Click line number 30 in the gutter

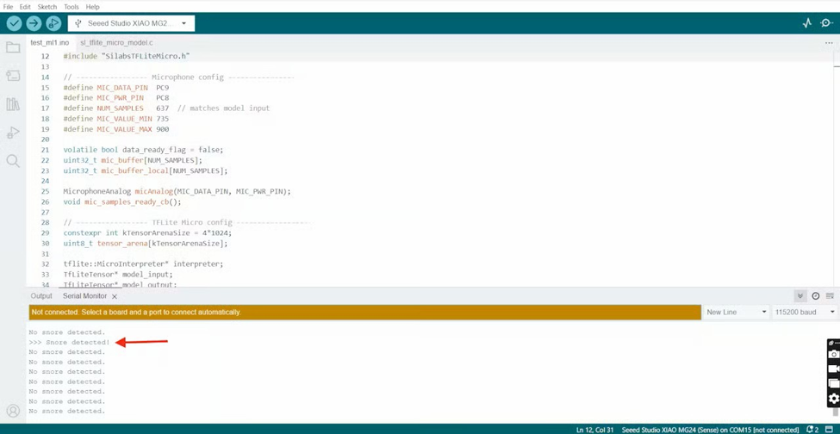click(x=45, y=244)
